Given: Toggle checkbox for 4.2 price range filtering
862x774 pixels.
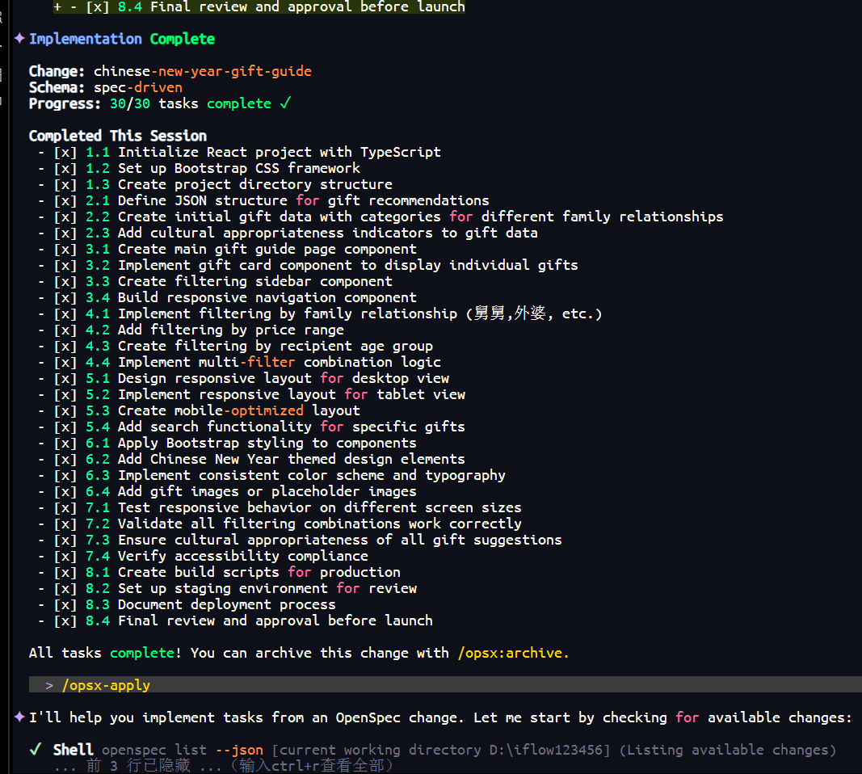Looking at the screenshot, I should coord(65,330).
